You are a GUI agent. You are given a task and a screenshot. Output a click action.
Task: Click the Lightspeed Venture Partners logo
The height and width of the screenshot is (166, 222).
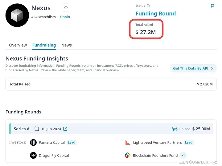click(128, 142)
